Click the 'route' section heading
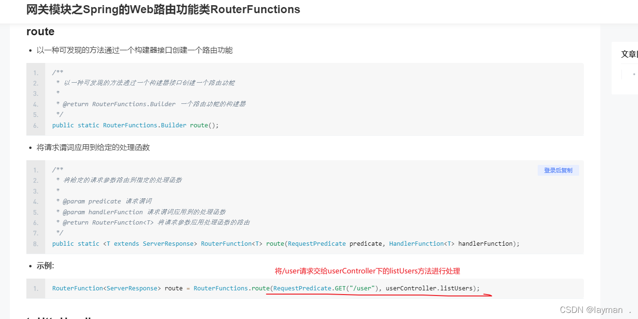This screenshot has width=638, height=319. click(40, 31)
